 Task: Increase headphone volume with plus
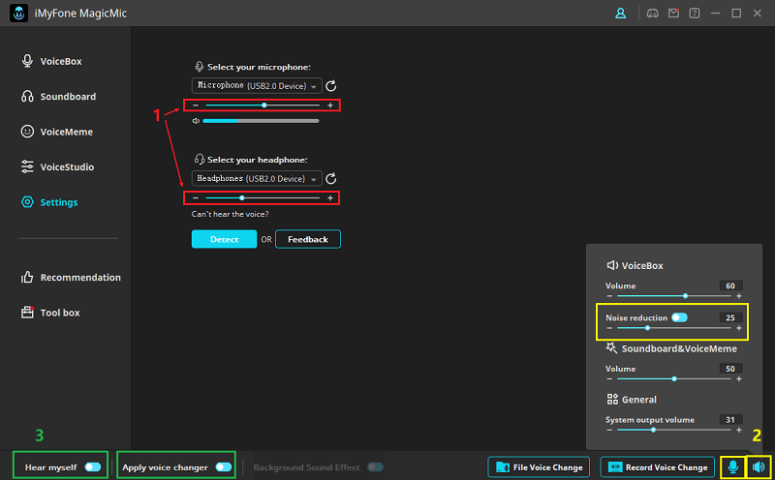point(330,198)
